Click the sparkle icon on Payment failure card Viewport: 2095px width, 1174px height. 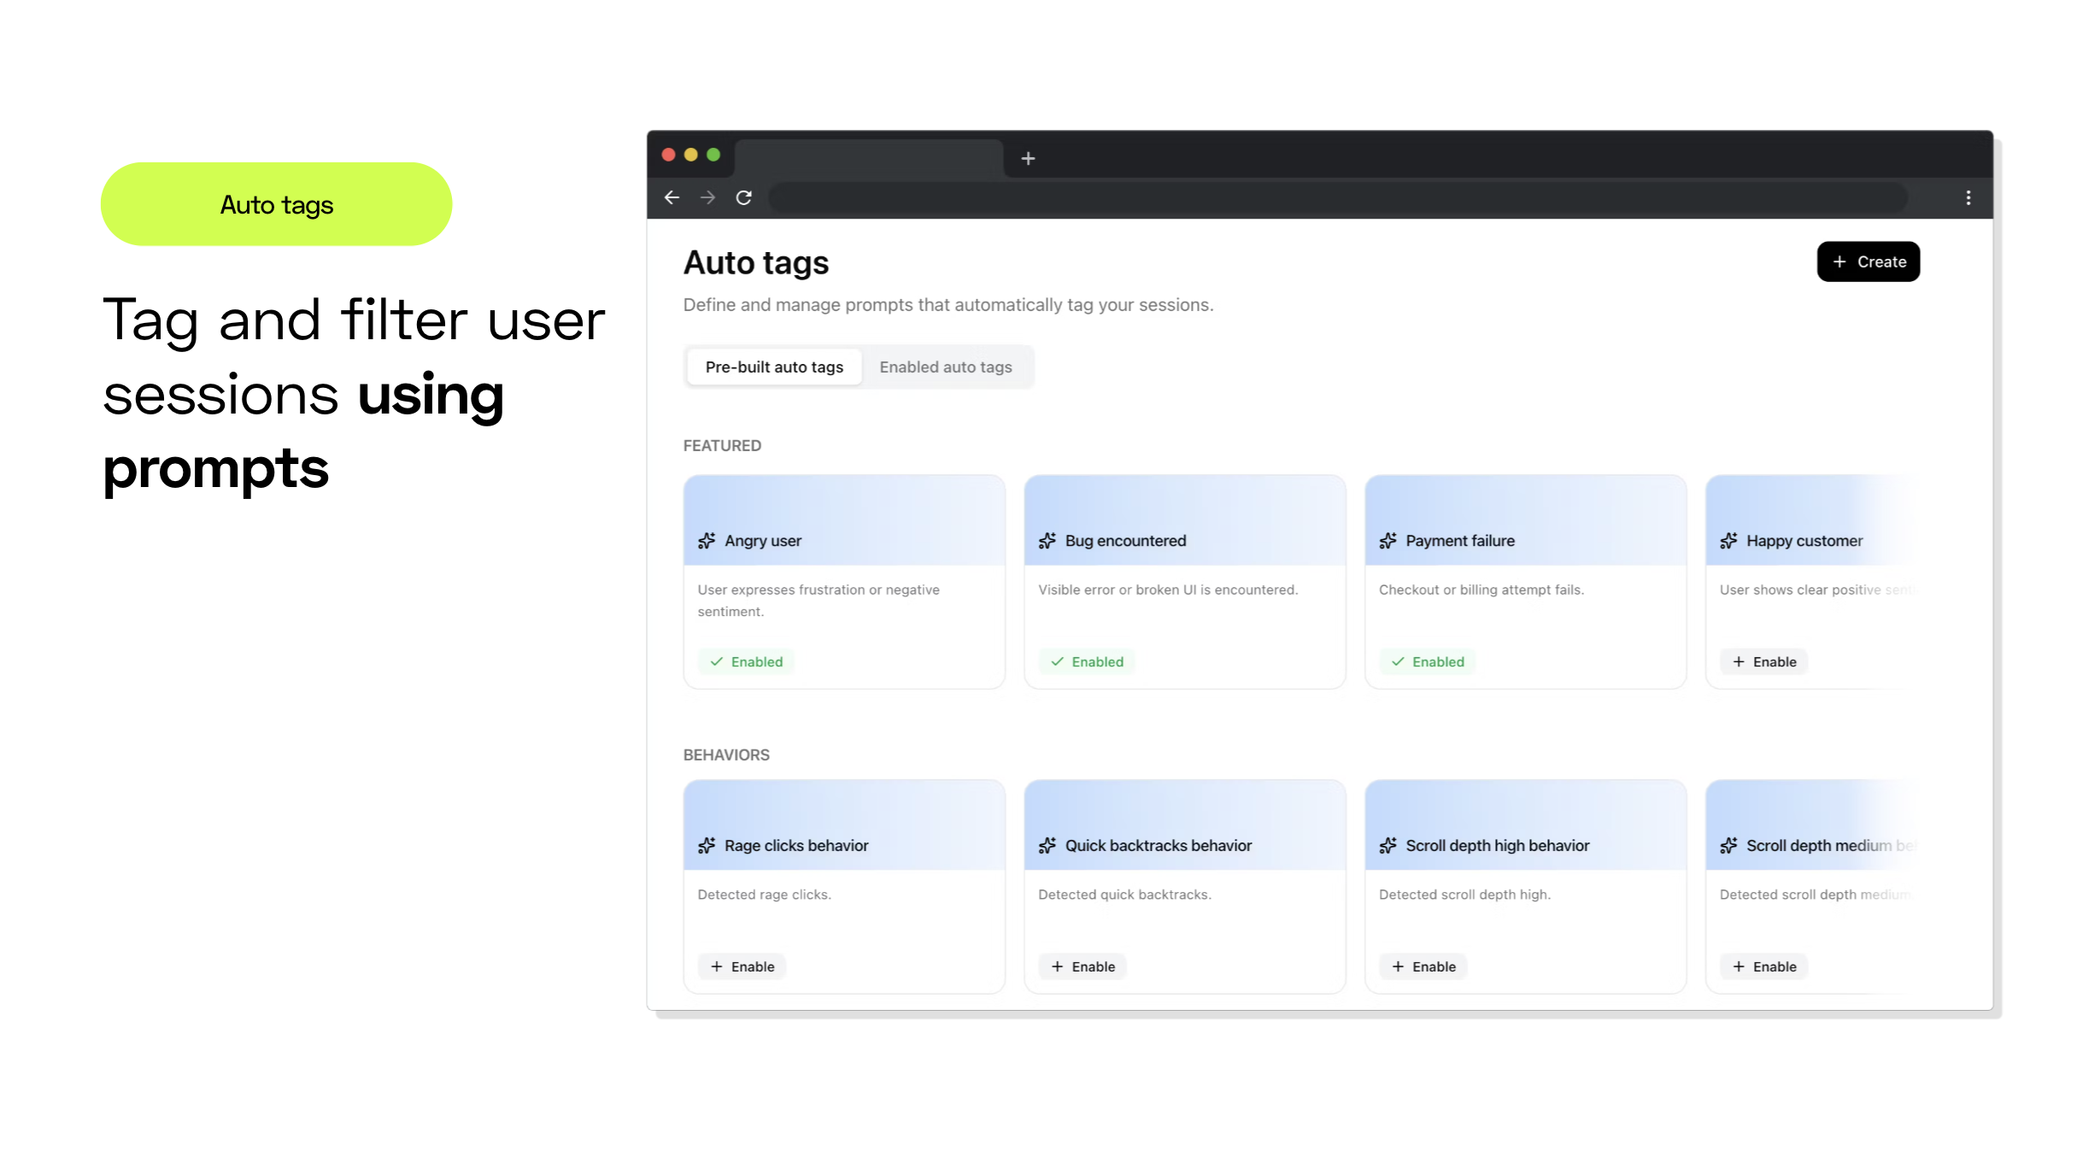pos(1389,540)
